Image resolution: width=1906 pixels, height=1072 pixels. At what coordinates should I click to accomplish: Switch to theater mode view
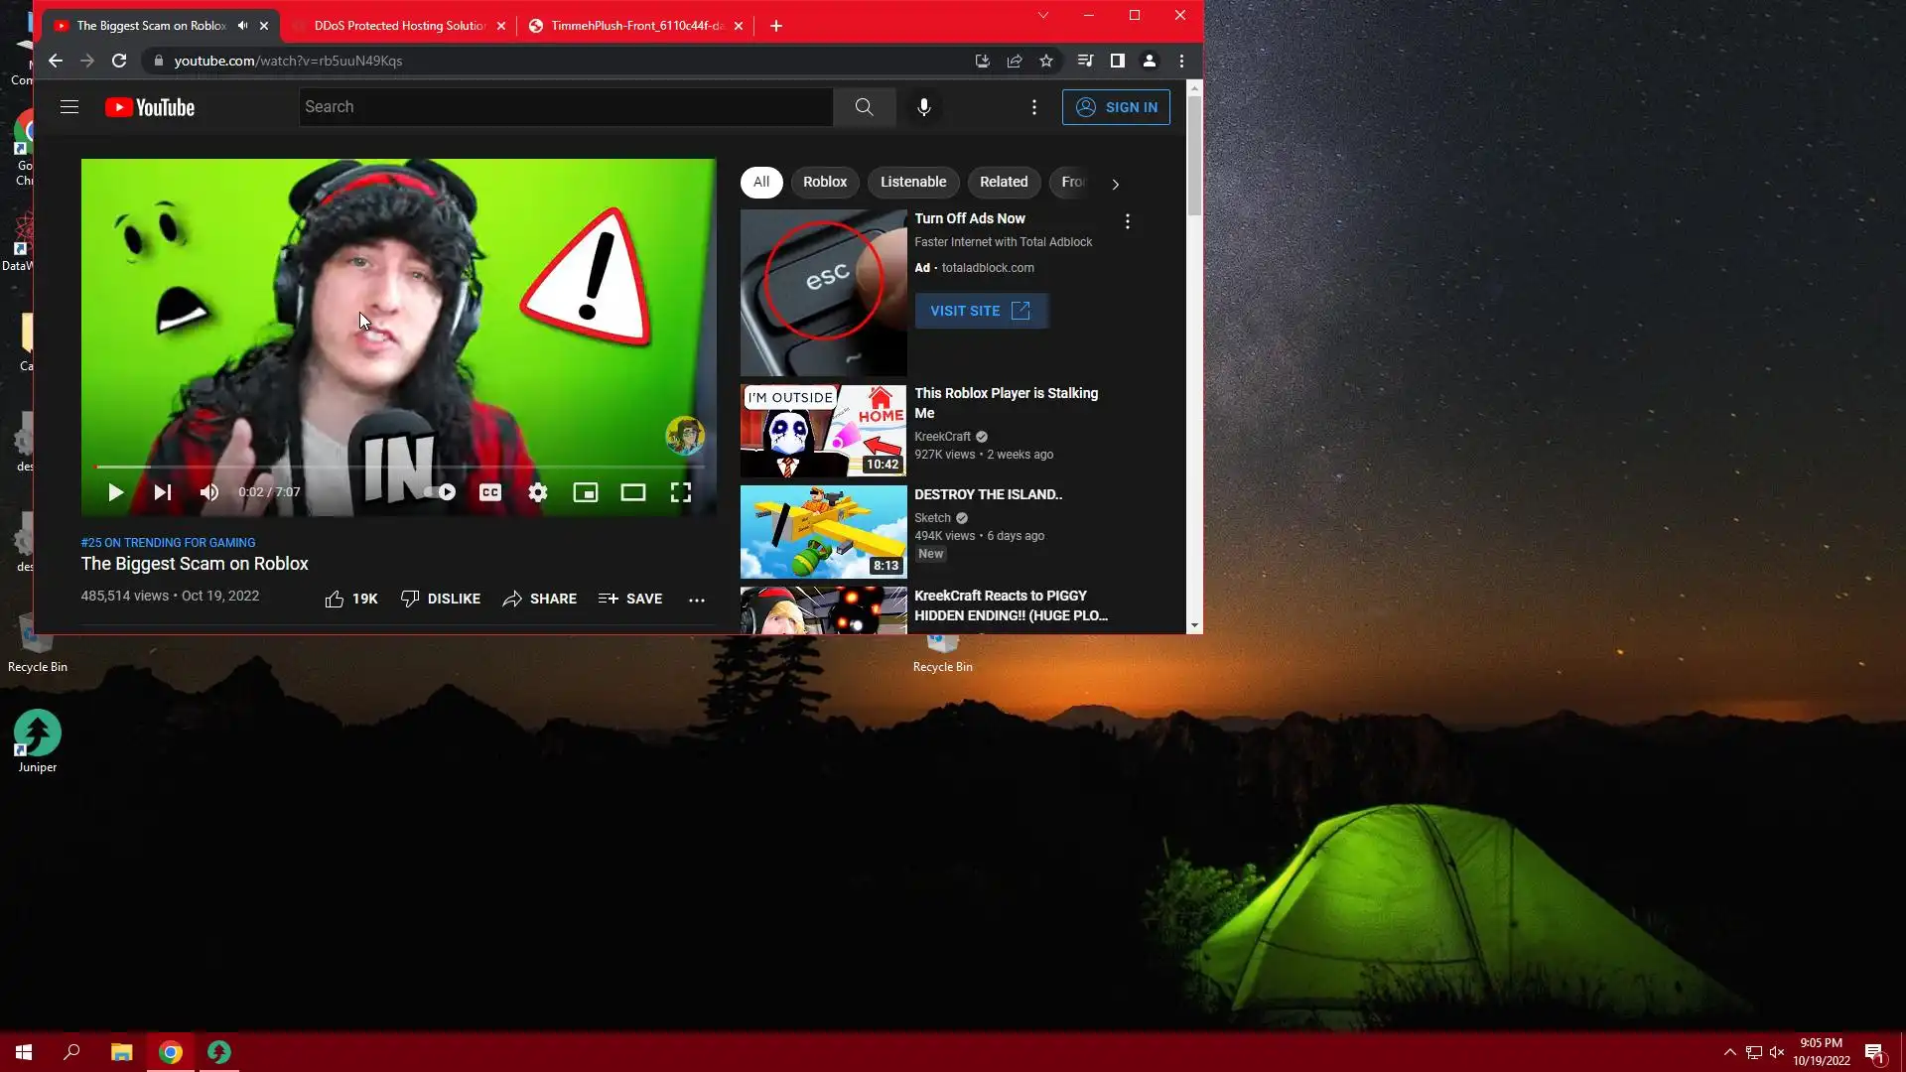tap(632, 492)
